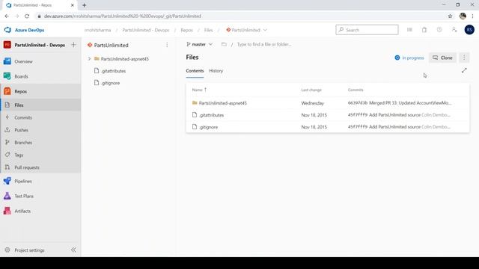Image resolution: width=479 pixels, height=269 pixels.
Task: Open Chrome profile avatar
Action: (463, 16)
